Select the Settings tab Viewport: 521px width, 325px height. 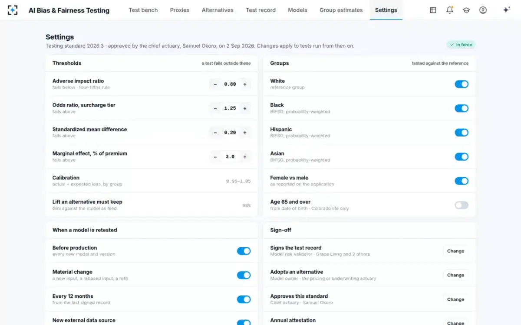pos(386,10)
